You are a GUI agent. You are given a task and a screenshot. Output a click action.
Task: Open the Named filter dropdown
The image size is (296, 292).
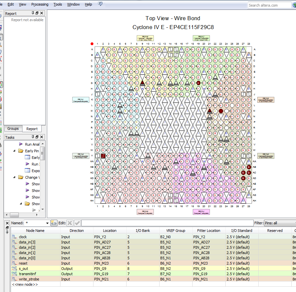tap(47, 223)
